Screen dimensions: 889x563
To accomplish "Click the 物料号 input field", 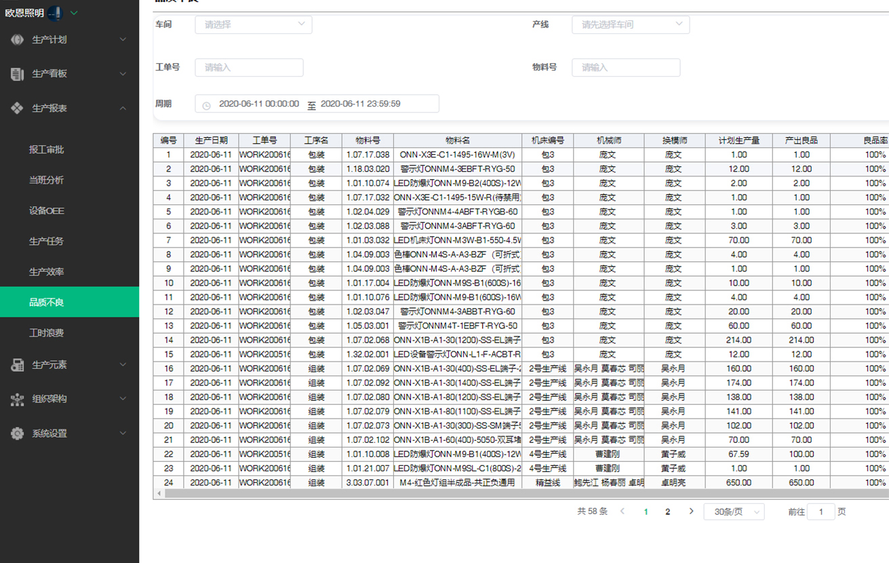I will (625, 67).
